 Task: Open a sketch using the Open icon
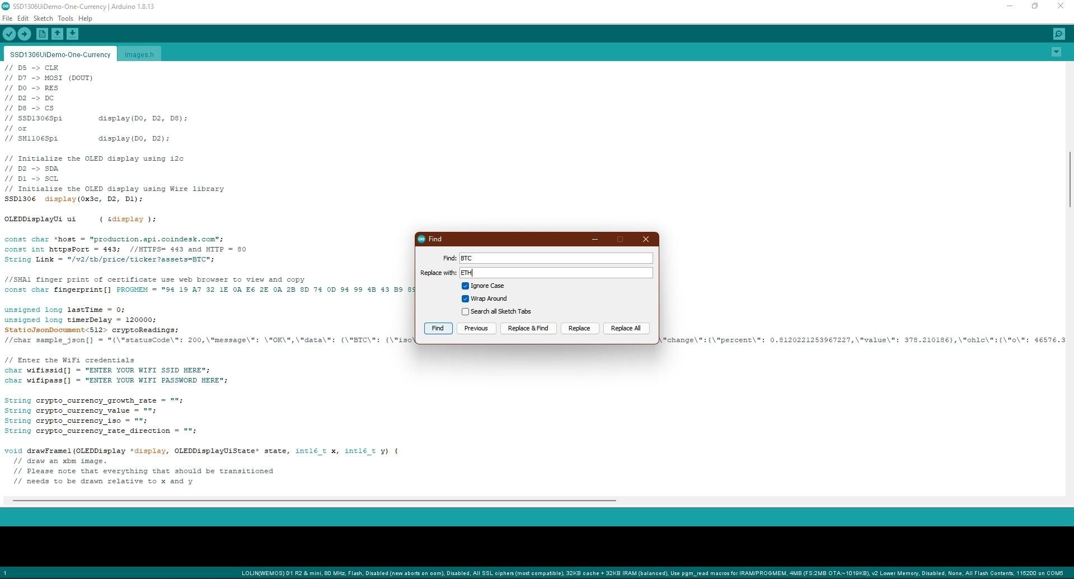(x=57, y=34)
